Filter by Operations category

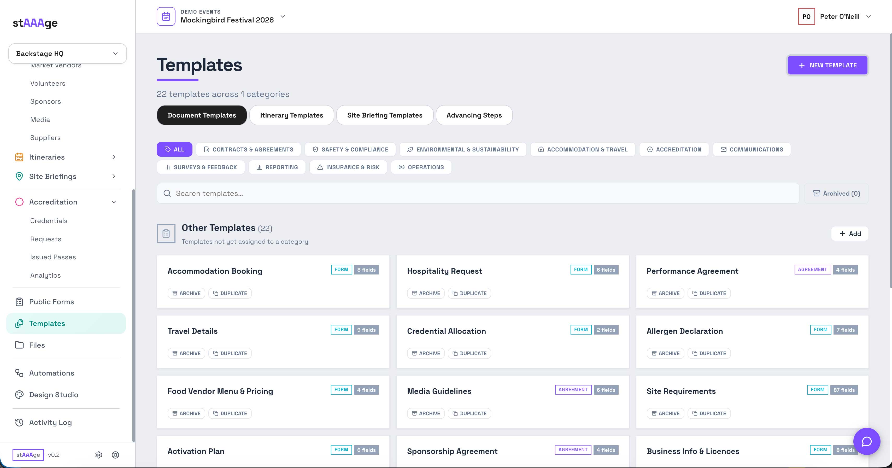(421, 167)
